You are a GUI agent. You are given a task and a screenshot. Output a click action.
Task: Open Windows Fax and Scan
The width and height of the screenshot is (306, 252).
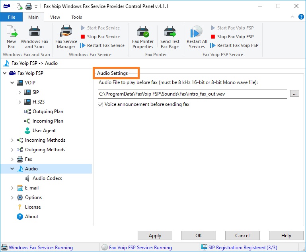[x=34, y=37]
